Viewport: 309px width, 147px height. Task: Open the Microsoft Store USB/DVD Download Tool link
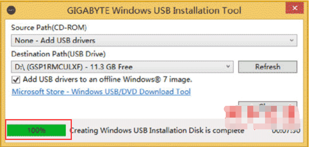101,92
